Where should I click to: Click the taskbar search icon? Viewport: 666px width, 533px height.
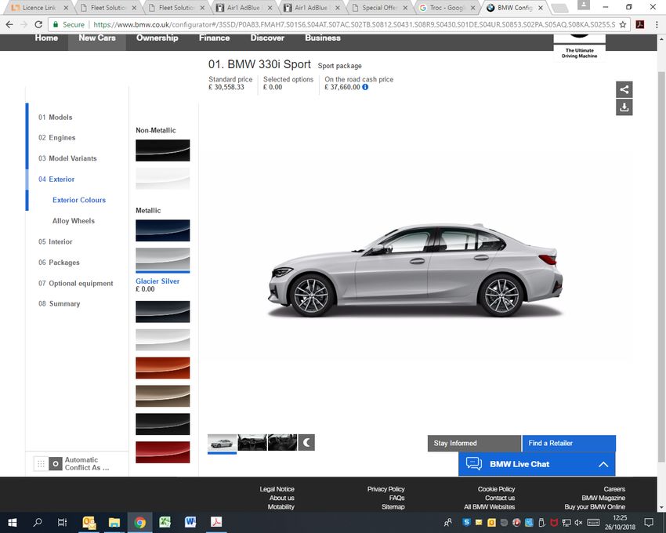click(x=38, y=522)
